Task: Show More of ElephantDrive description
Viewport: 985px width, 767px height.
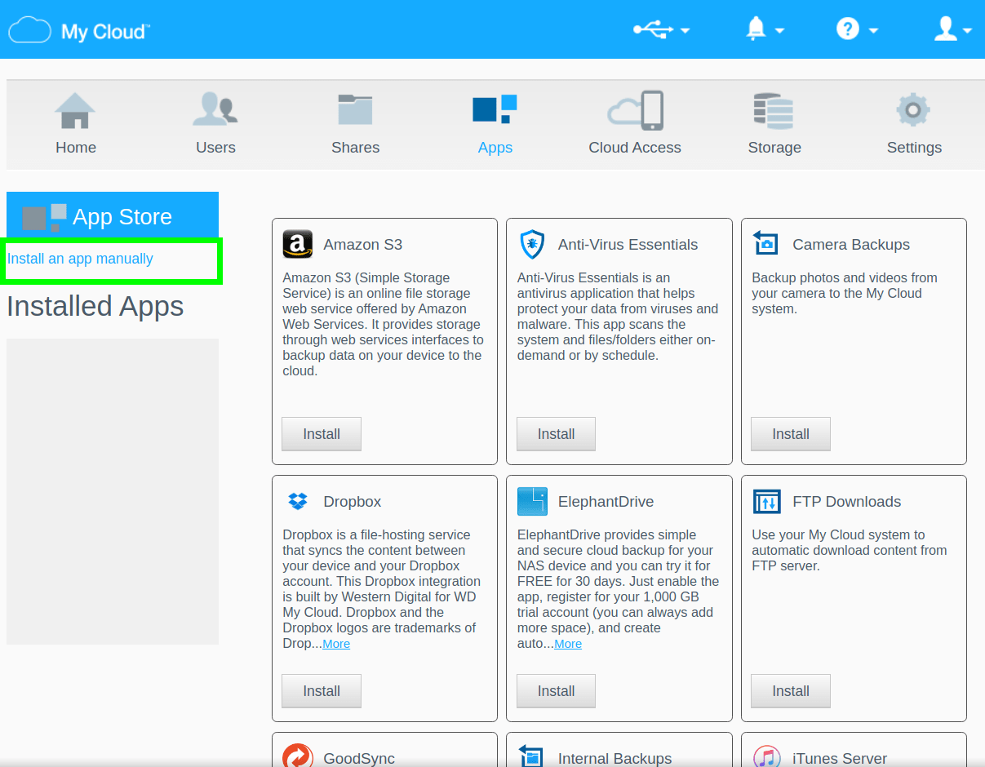Action: tap(568, 644)
